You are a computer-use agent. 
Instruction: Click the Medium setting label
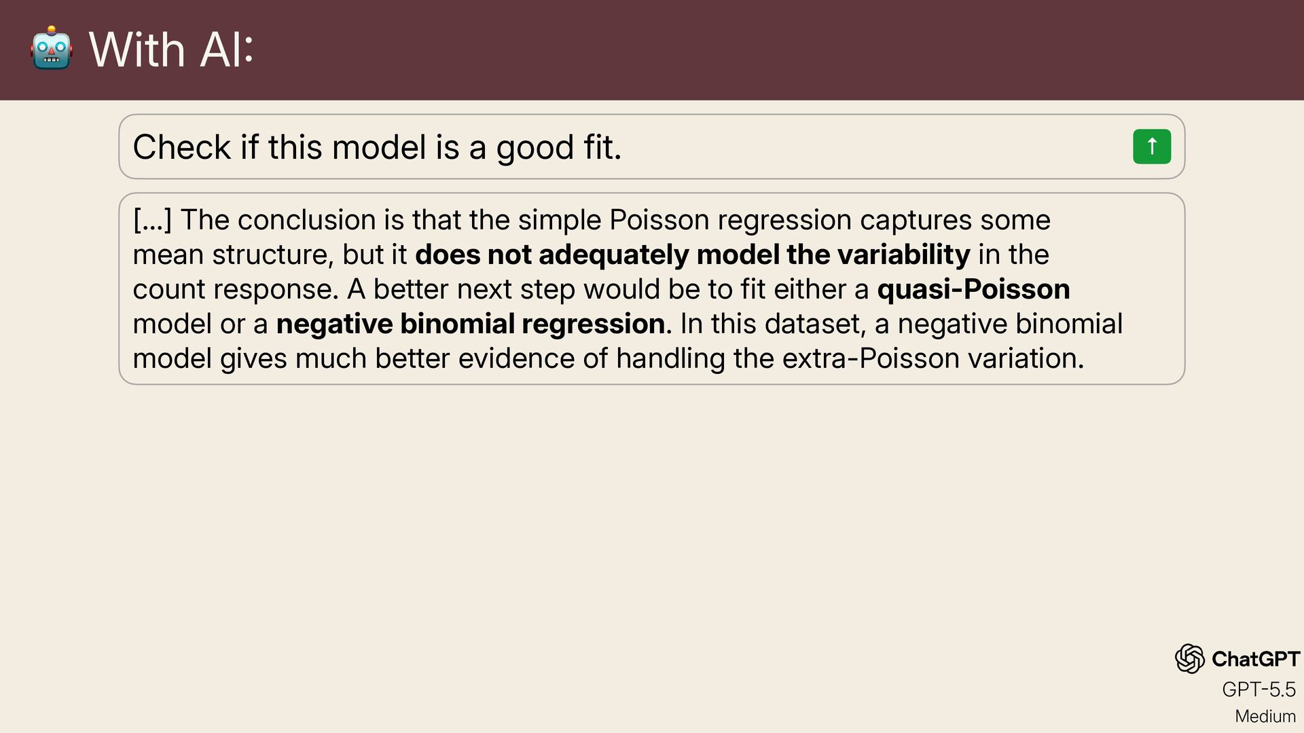click(x=1265, y=716)
